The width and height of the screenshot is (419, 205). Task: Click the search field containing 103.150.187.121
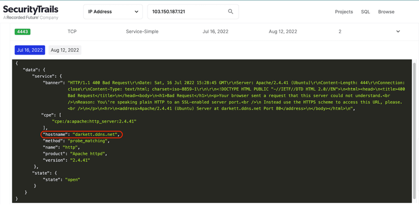coord(193,12)
